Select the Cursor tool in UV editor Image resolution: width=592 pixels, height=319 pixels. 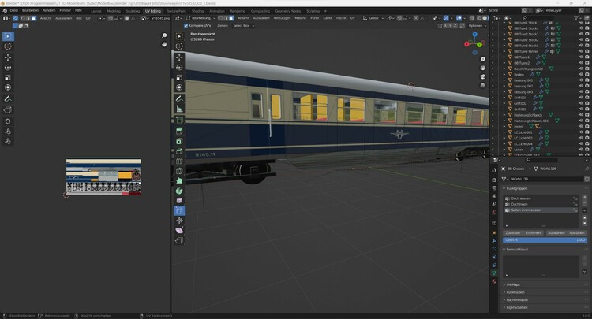pyautogui.click(x=8, y=47)
